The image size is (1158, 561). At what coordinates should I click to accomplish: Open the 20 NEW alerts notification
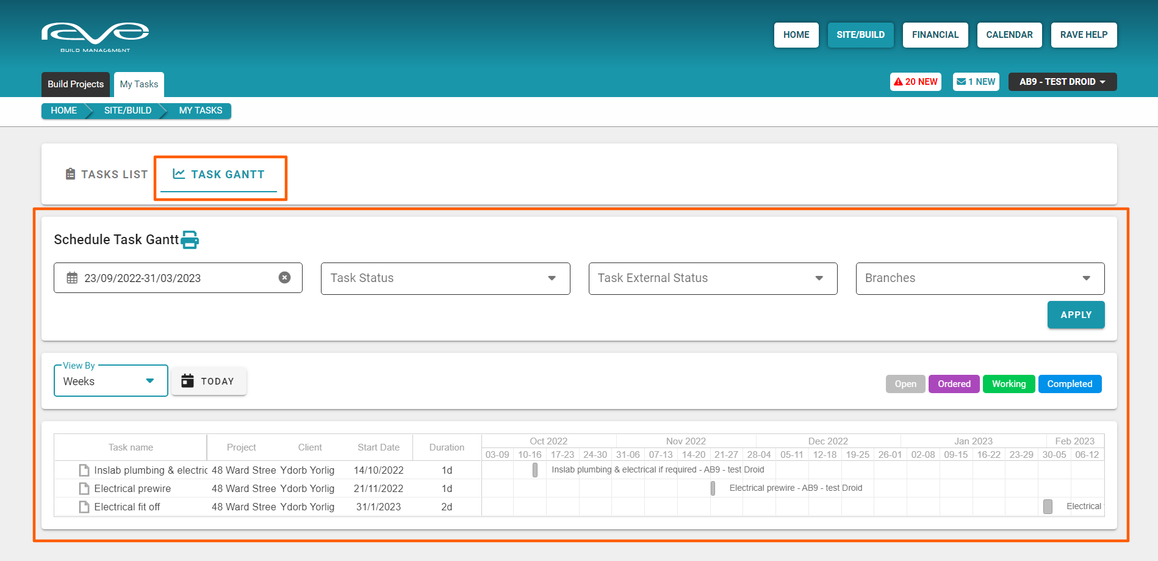pos(915,82)
